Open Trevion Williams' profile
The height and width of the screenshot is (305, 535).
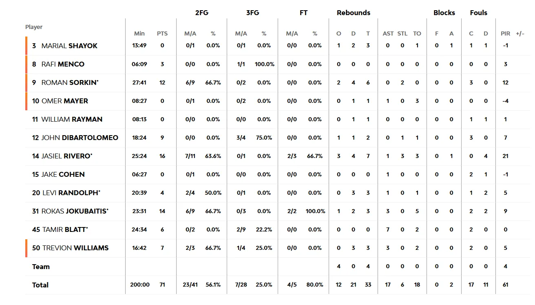(75, 248)
